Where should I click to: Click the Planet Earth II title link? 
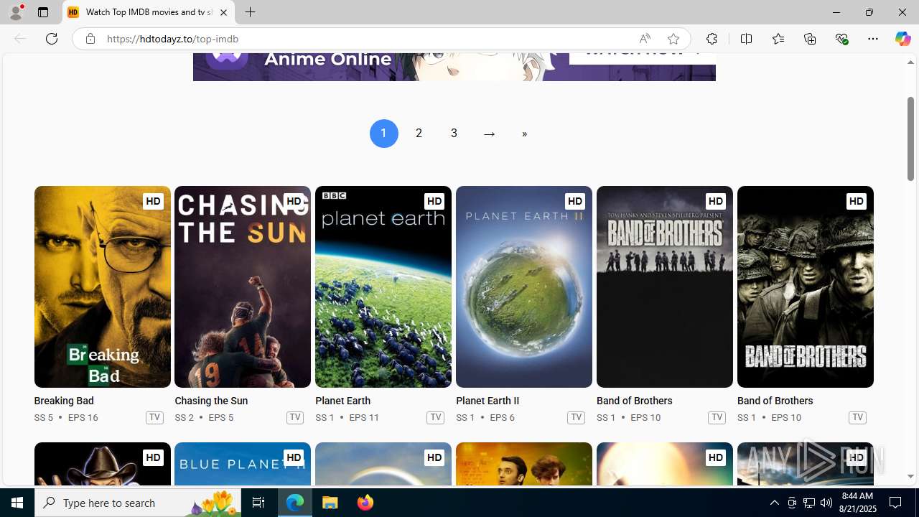tap(488, 401)
